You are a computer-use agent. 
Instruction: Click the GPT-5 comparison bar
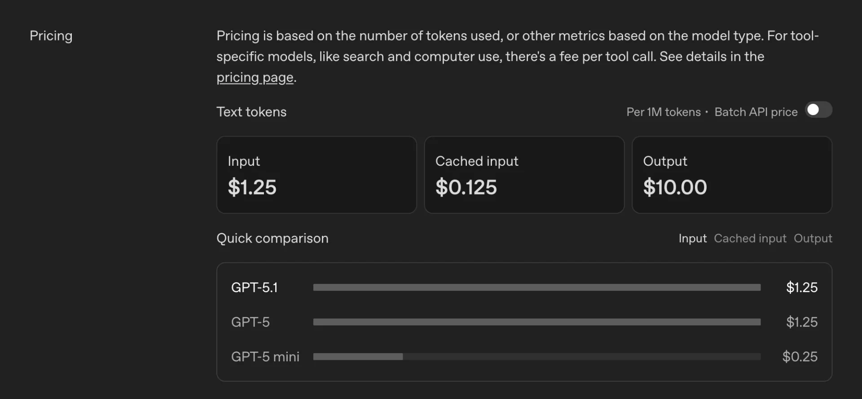click(x=537, y=322)
